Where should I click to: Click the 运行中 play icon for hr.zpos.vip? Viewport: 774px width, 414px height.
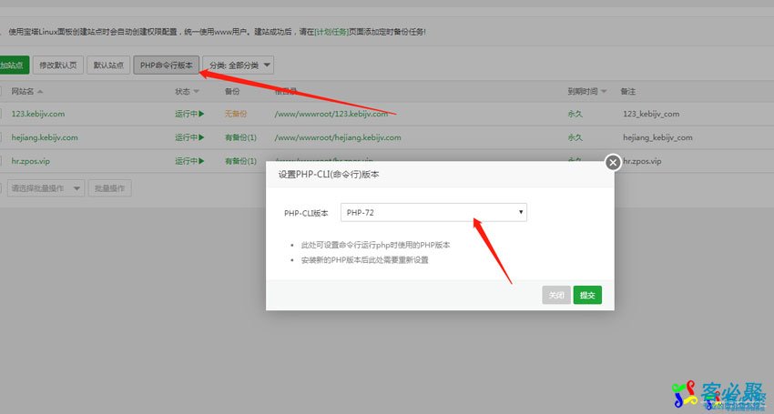click(201, 161)
